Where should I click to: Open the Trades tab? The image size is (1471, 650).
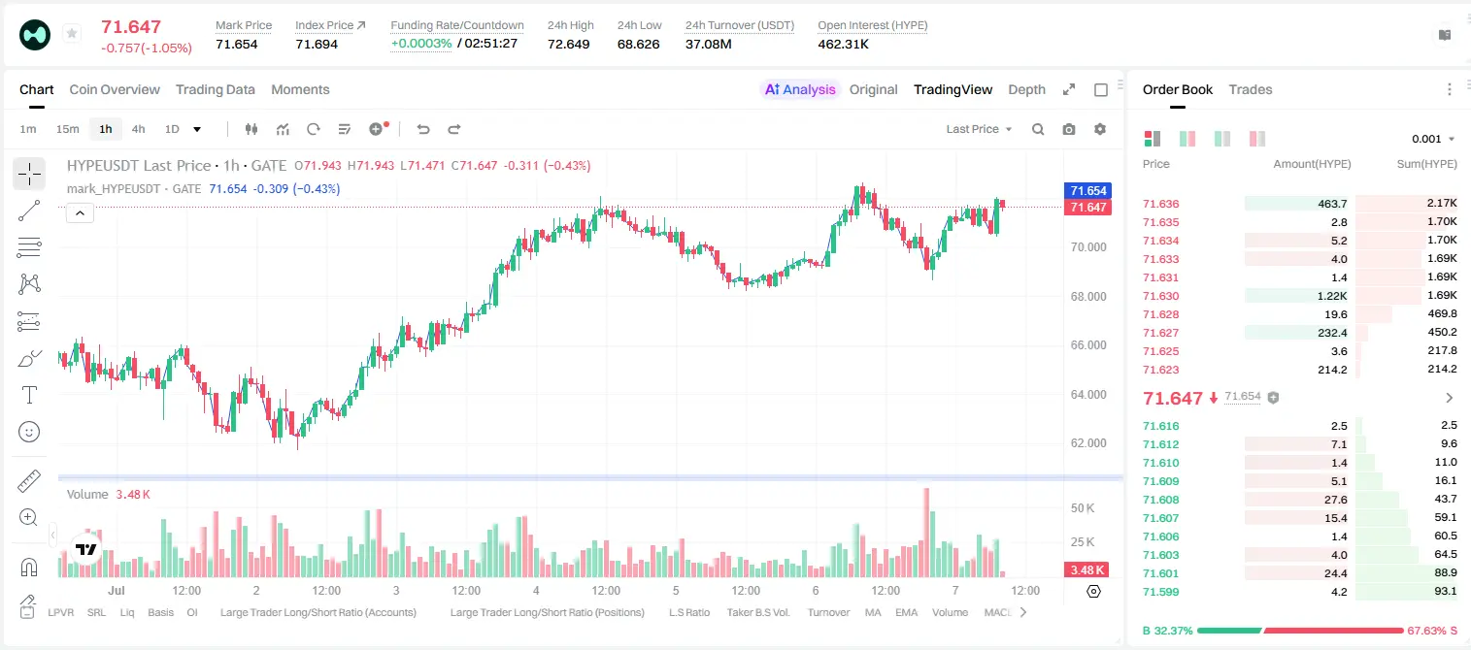1251,89
